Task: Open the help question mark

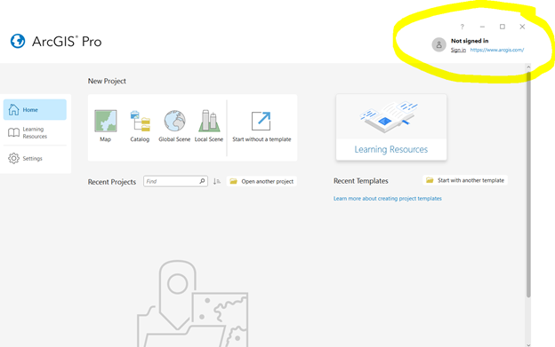Action: pyautogui.click(x=462, y=27)
